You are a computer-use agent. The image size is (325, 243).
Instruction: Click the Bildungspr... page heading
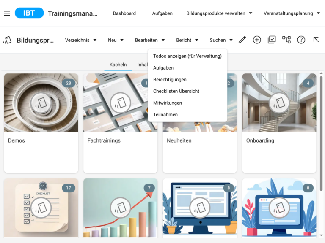tap(35, 40)
